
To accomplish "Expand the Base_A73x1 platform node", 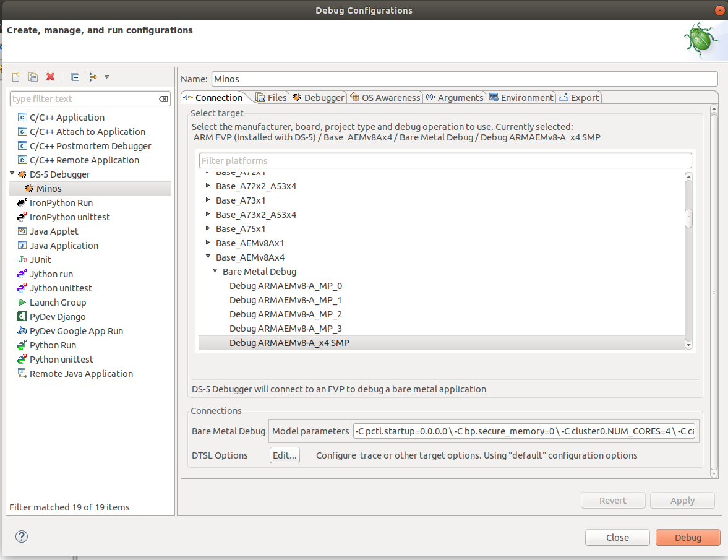I will [x=207, y=200].
